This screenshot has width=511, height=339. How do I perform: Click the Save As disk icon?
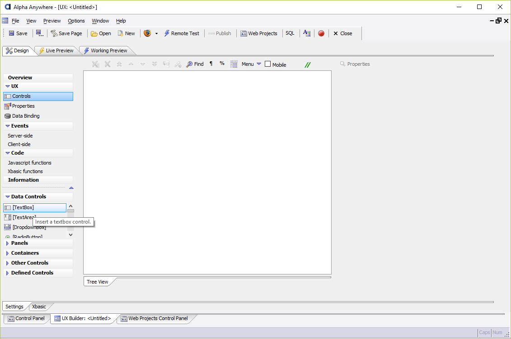[39, 33]
